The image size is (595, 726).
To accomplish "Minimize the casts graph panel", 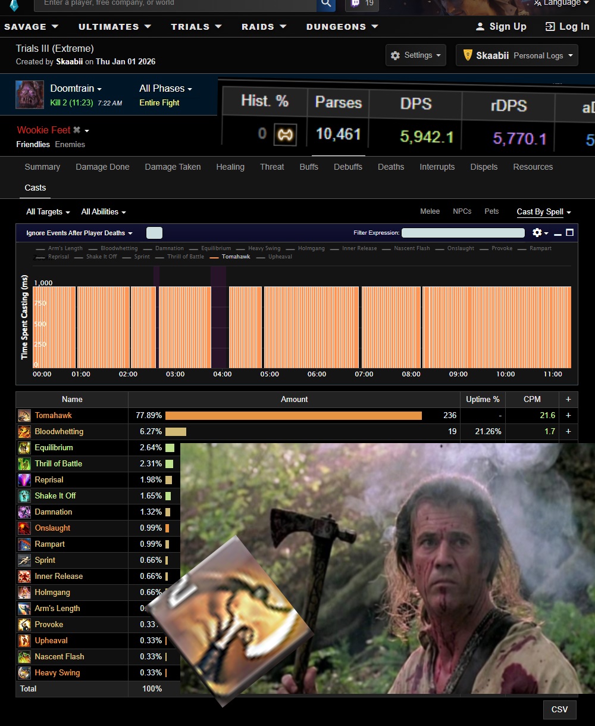I will coord(558,233).
